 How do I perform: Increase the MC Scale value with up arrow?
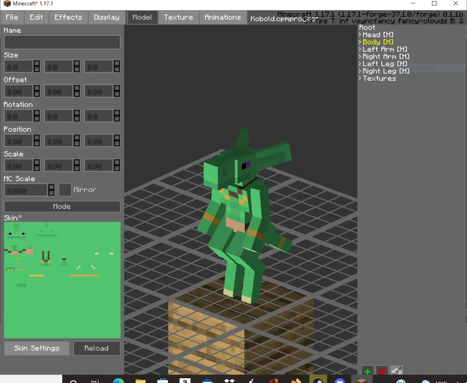51,187
